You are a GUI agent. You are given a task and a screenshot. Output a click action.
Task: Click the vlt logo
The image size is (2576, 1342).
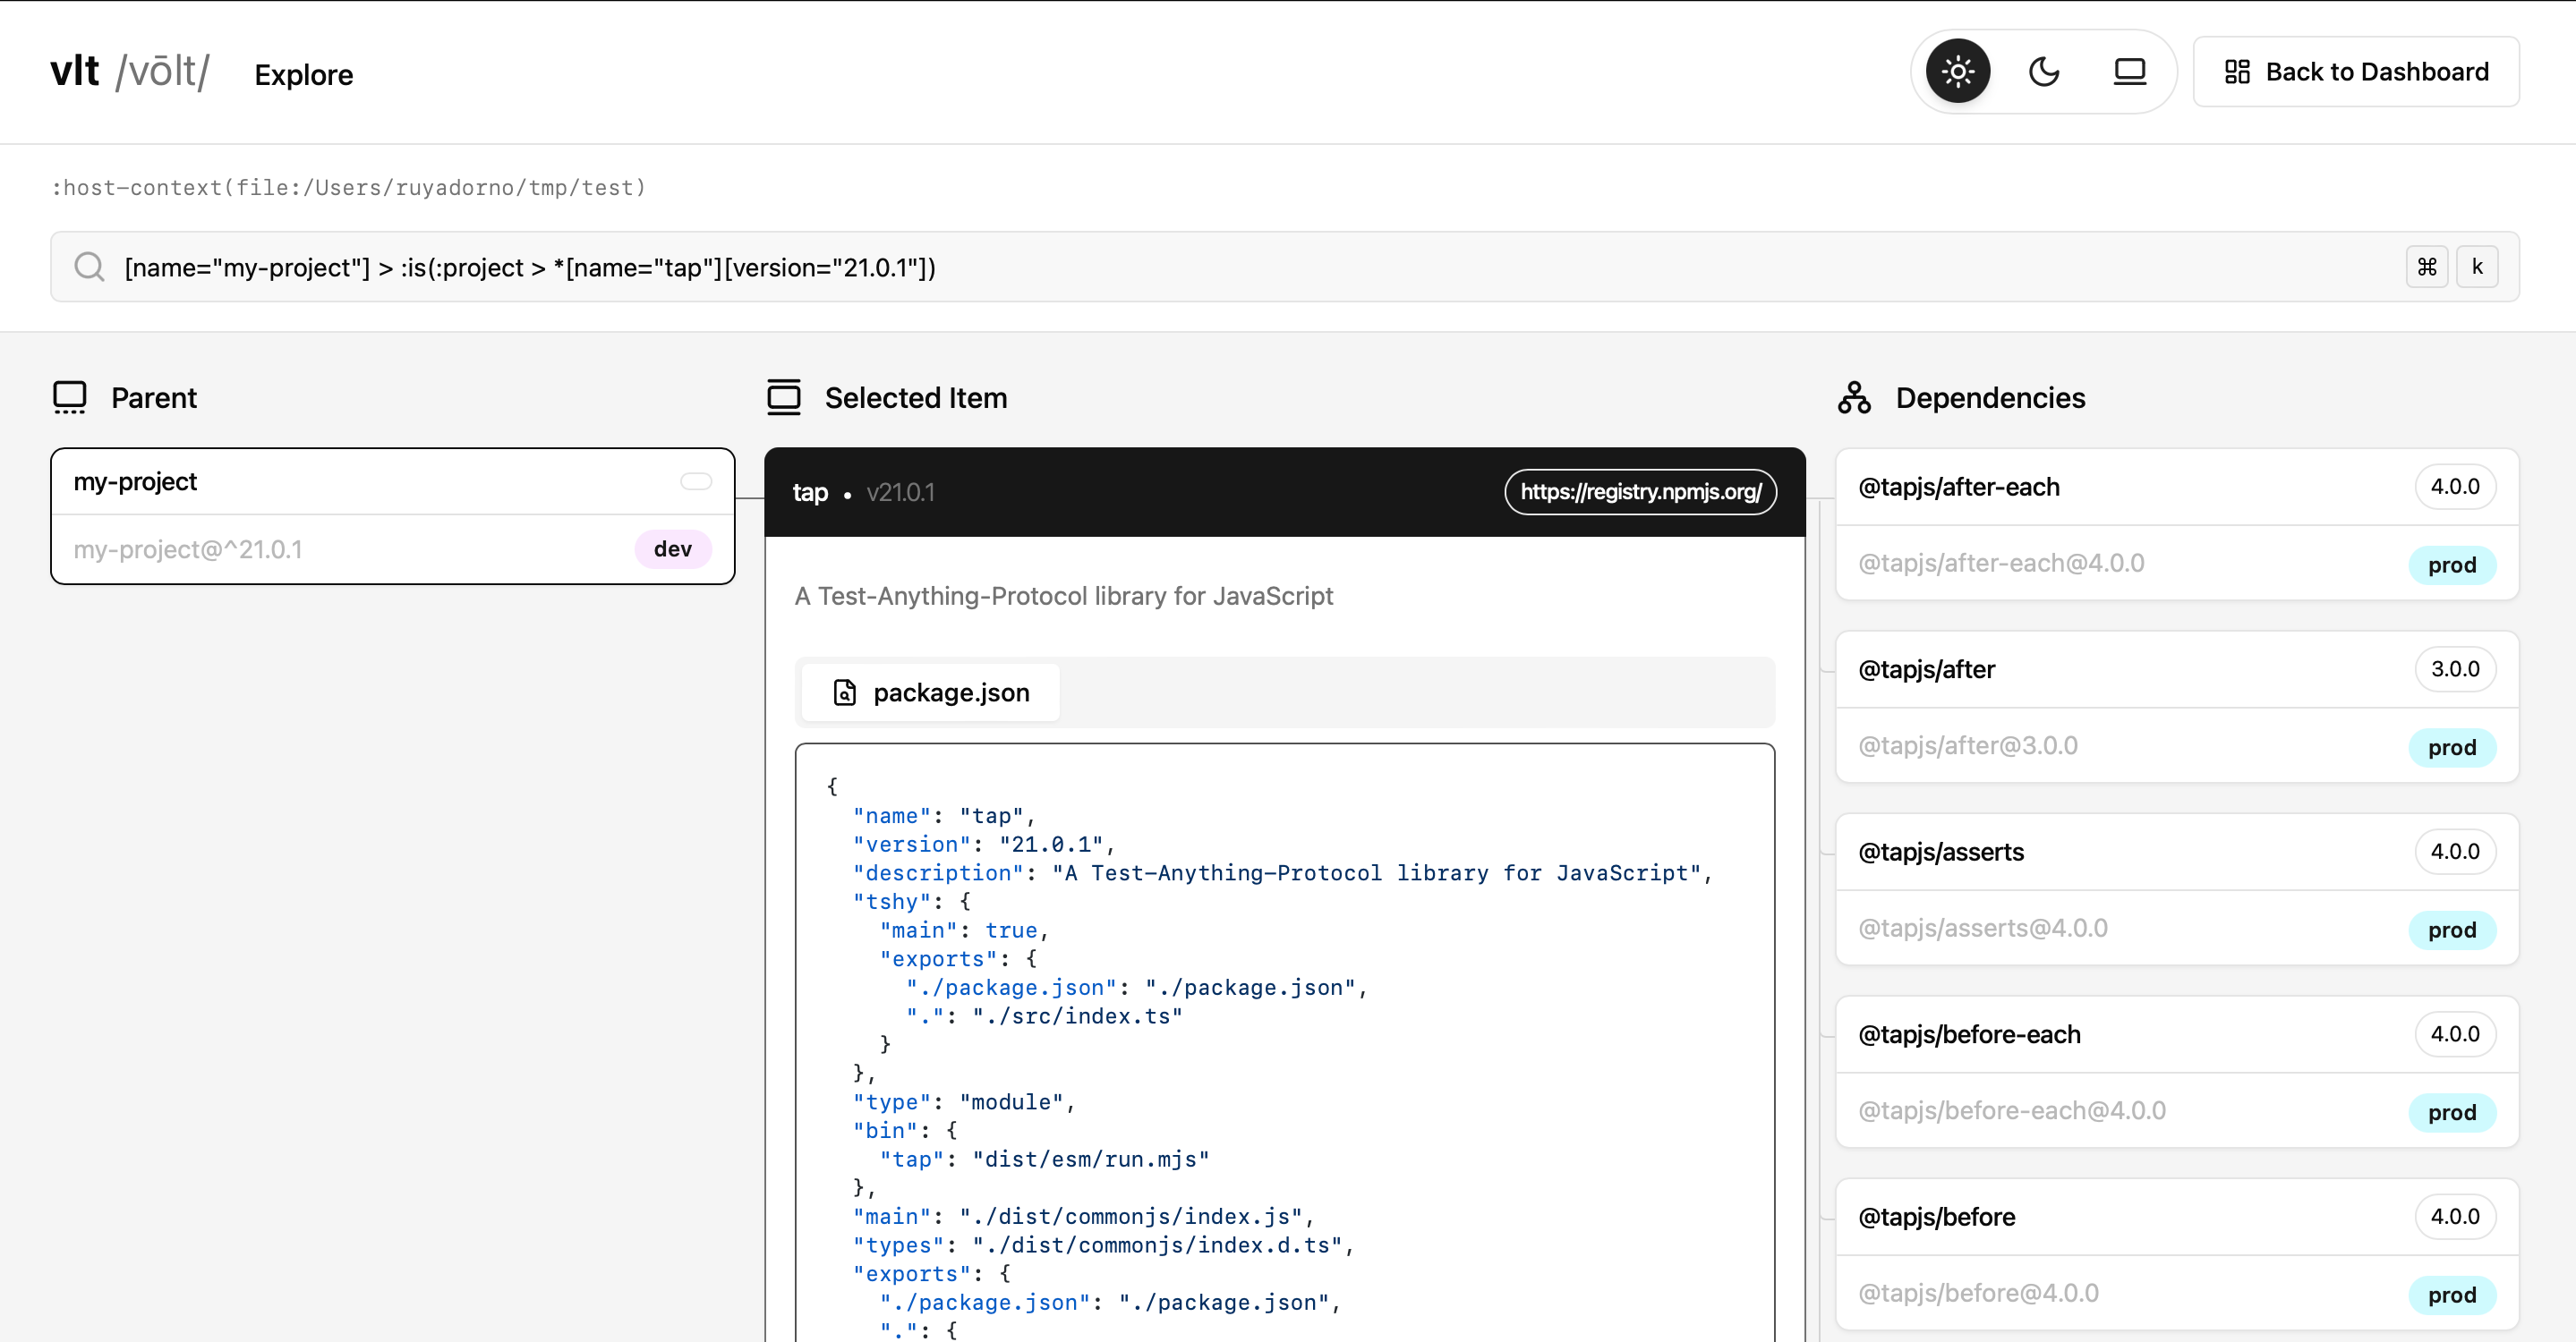[130, 72]
